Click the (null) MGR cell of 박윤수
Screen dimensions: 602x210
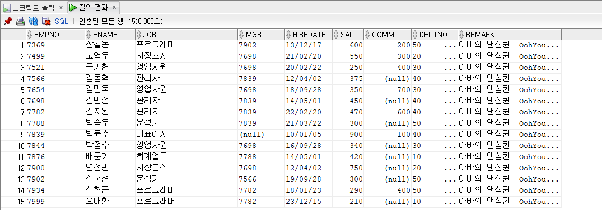pyautogui.click(x=261, y=135)
